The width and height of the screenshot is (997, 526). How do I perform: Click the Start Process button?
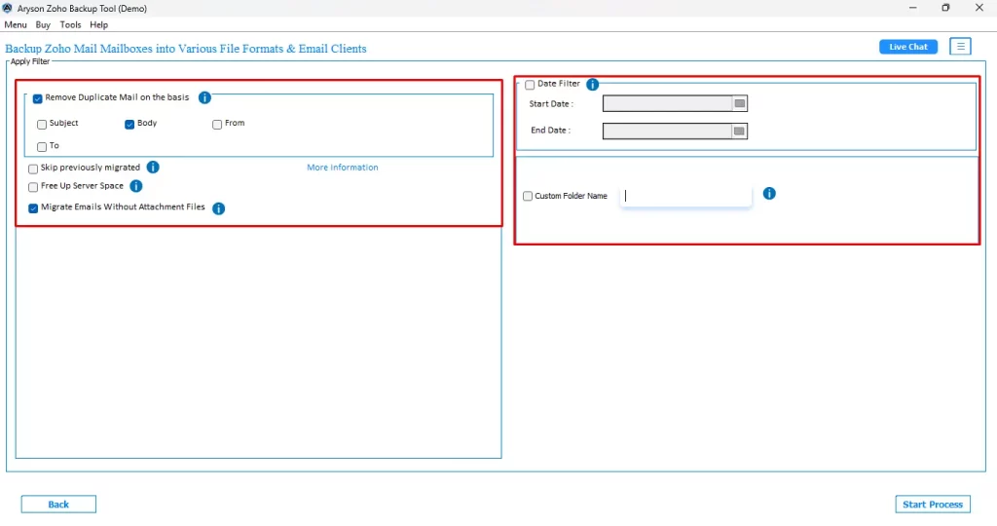pyautogui.click(x=933, y=505)
